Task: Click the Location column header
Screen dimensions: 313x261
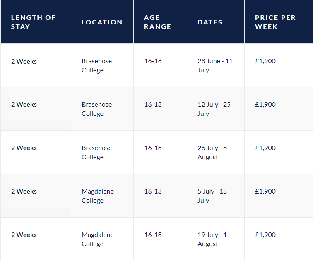Action: point(102,22)
